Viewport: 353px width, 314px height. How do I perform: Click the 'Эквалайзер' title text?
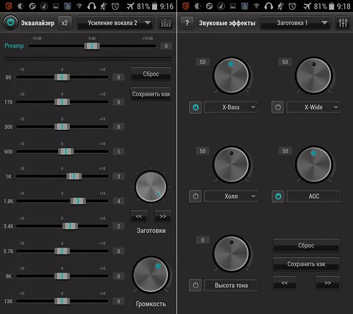click(x=38, y=23)
